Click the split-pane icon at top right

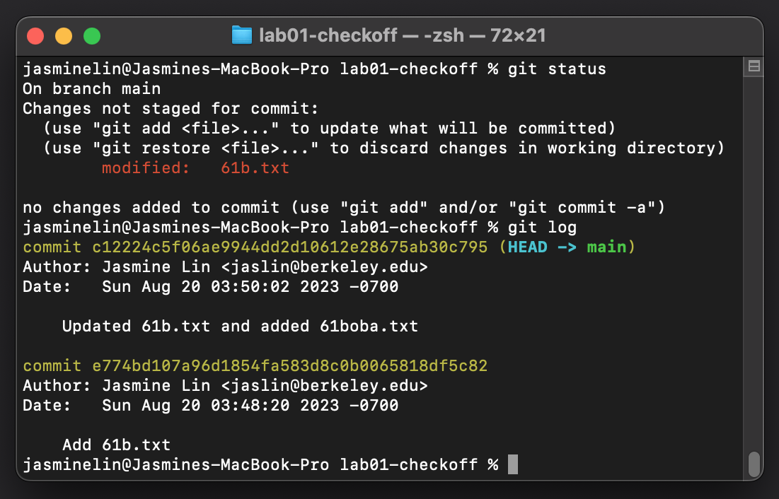(x=754, y=65)
